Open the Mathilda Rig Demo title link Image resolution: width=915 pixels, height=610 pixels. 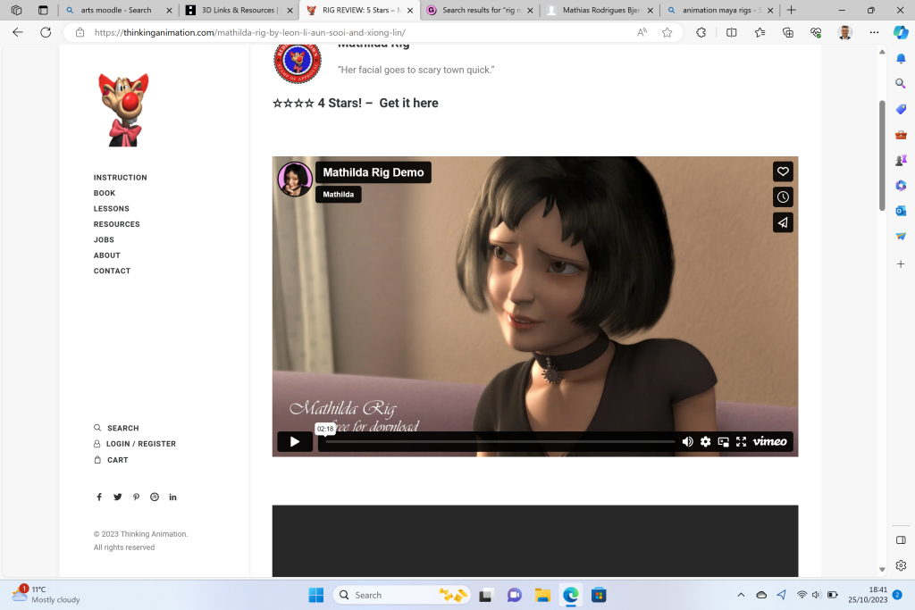[x=374, y=172]
